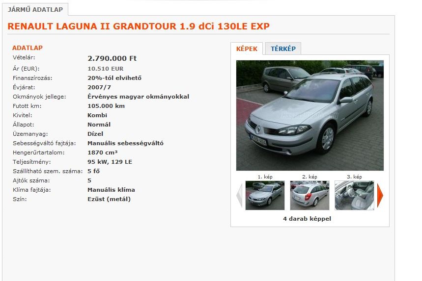Click the '20%-tól elvihető' financing text

114,78
